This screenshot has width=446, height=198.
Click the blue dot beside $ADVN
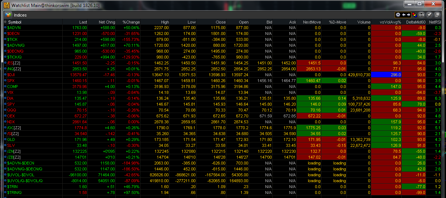point(5,28)
